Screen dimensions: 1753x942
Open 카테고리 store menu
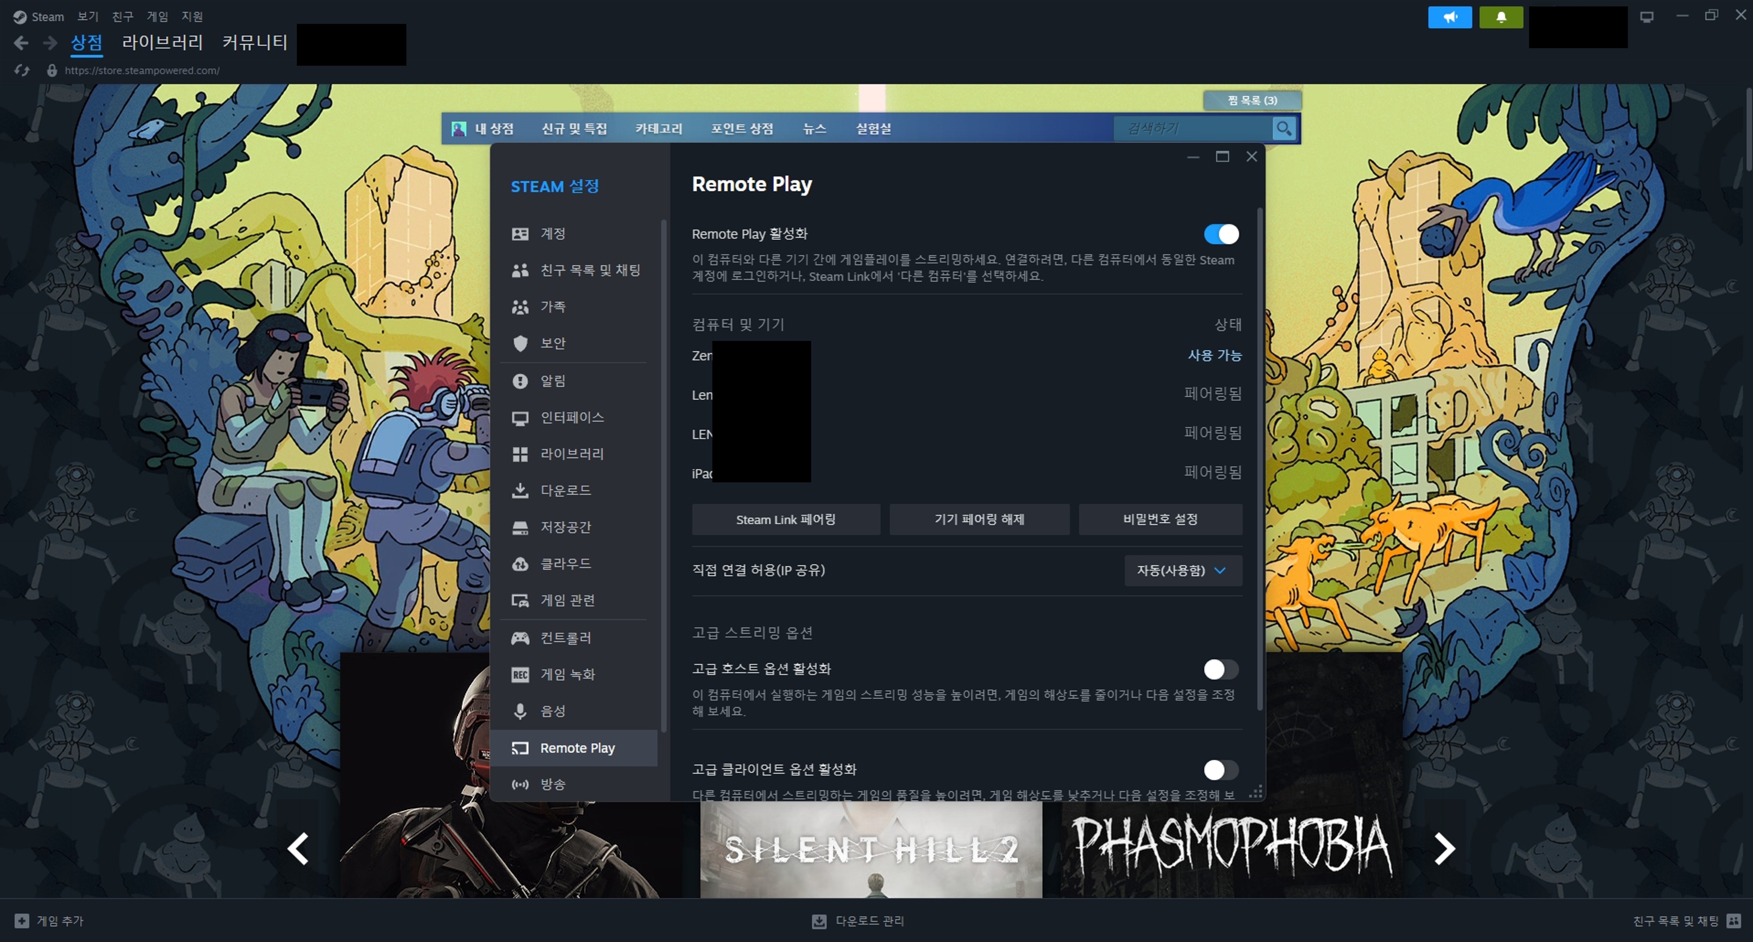(659, 129)
